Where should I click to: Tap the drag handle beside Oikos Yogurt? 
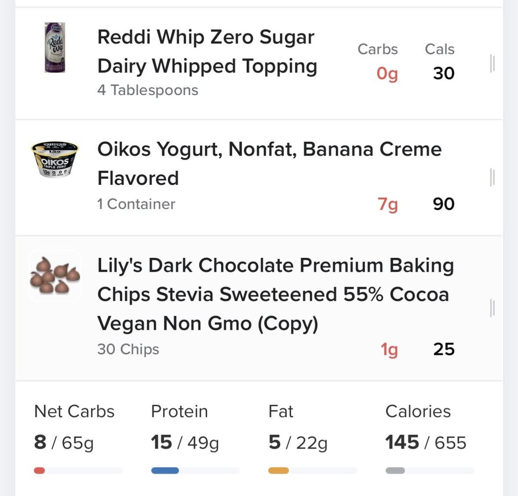492,177
